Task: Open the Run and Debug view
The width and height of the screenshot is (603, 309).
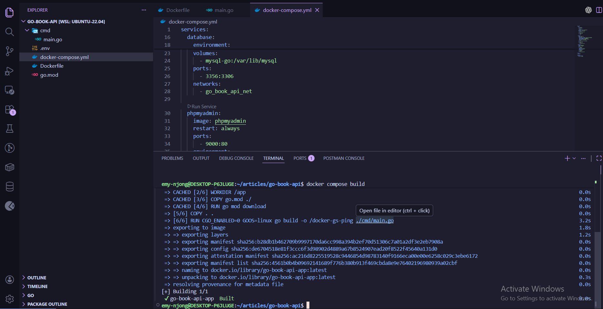Action: (10, 71)
